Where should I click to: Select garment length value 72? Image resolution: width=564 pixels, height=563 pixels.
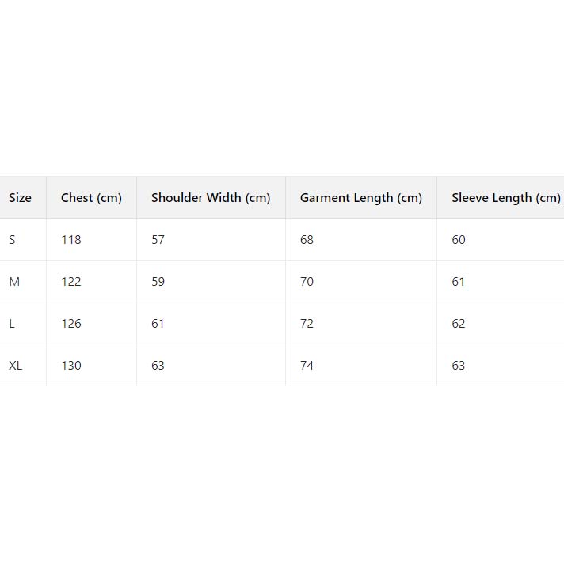[x=307, y=324]
